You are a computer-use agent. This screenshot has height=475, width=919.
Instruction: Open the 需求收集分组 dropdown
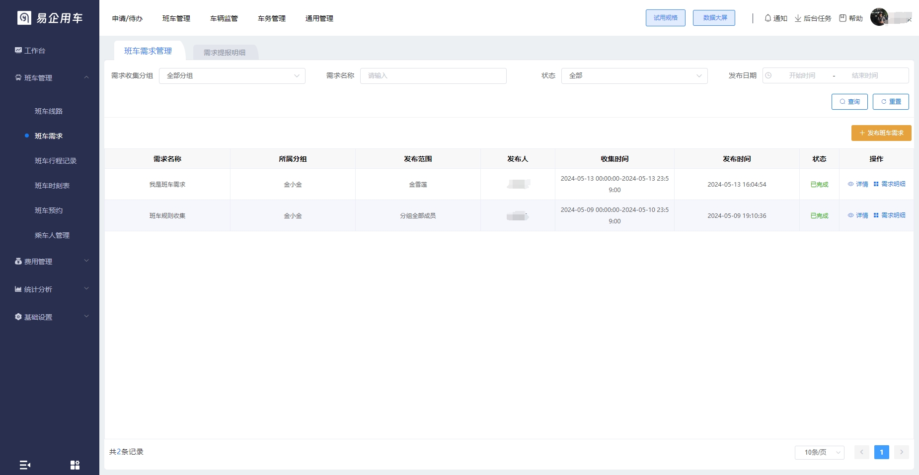pos(232,76)
